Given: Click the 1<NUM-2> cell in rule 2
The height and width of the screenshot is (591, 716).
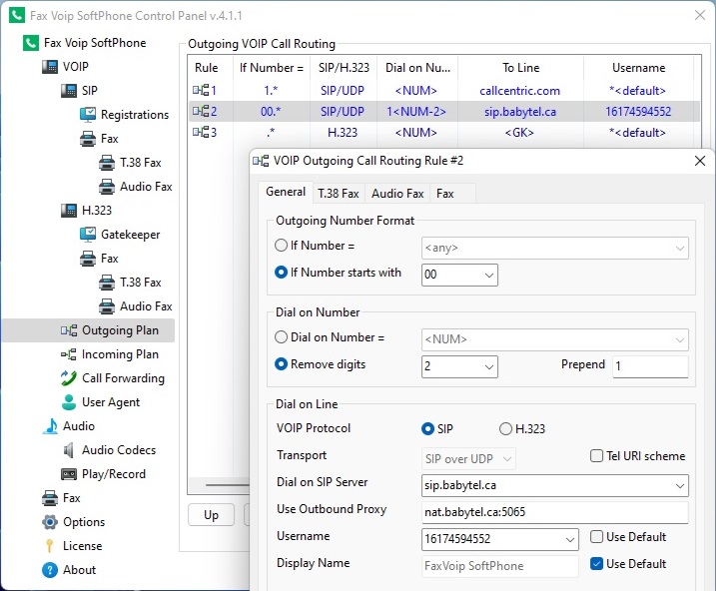Looking at the screenshot, I should pos(416,112).
